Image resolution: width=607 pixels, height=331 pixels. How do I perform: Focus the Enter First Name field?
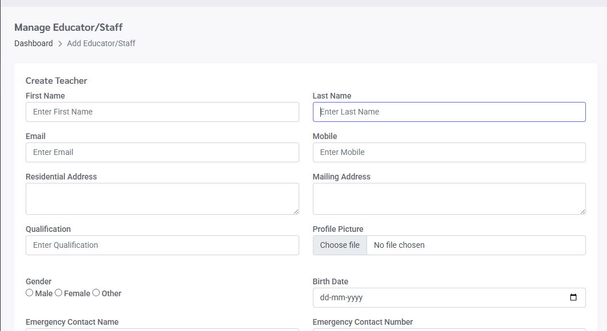[x=162, y=112]
